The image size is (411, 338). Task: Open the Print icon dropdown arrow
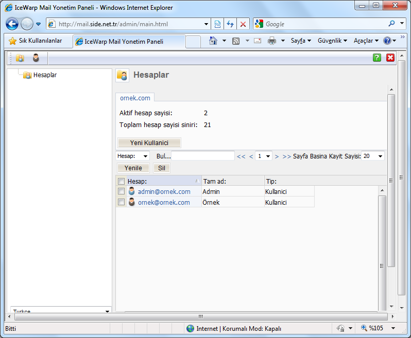coord(283,41)
